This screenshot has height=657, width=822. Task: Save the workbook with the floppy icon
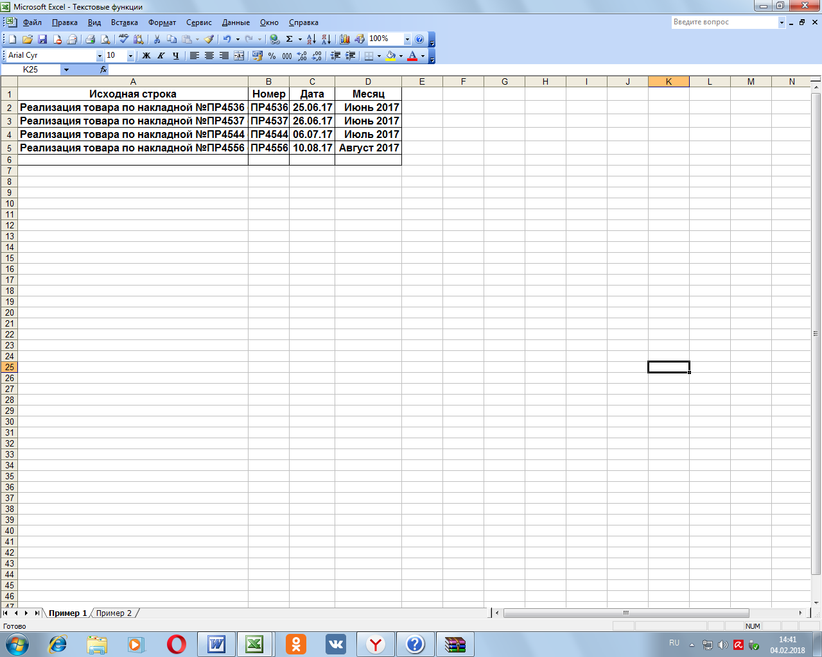coord(42,39)
